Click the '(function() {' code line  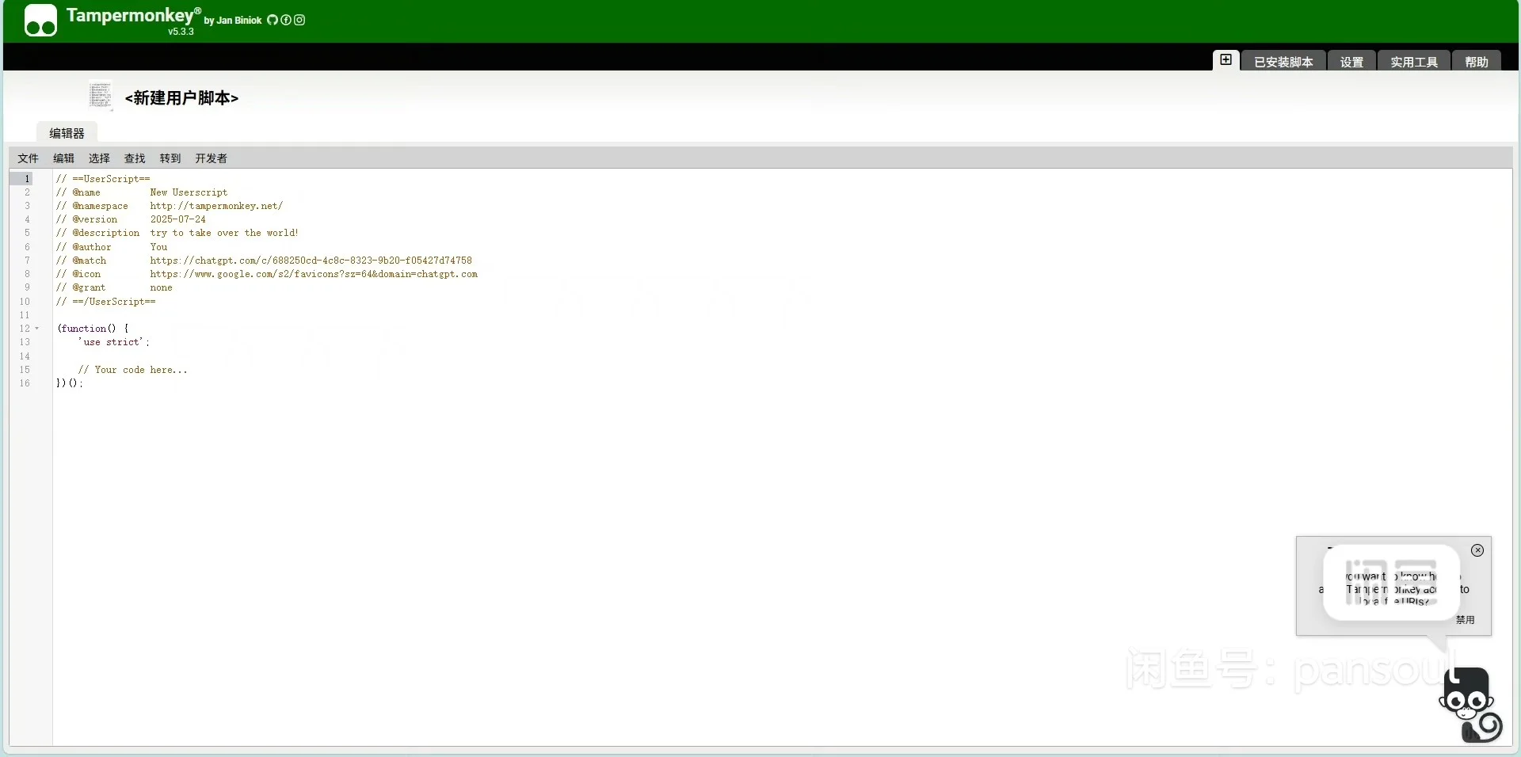point(93,329)
